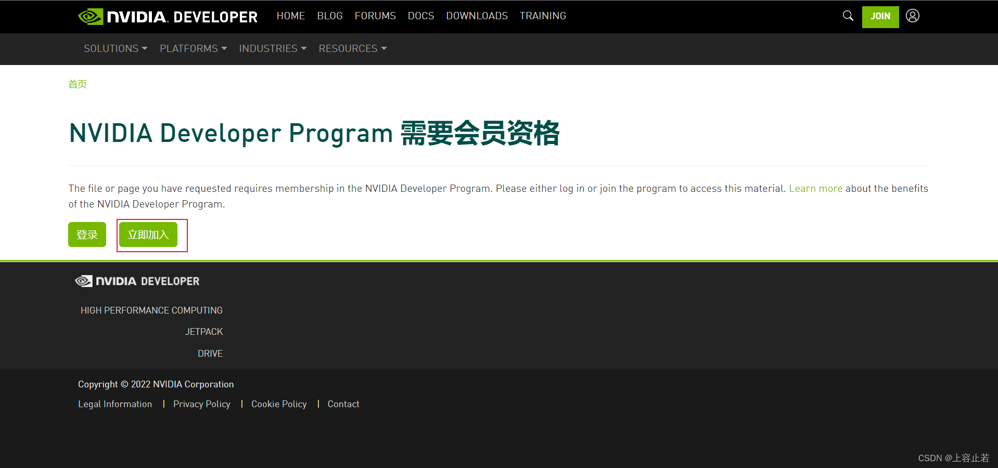Open the FORUMS page

coord(375,16)
